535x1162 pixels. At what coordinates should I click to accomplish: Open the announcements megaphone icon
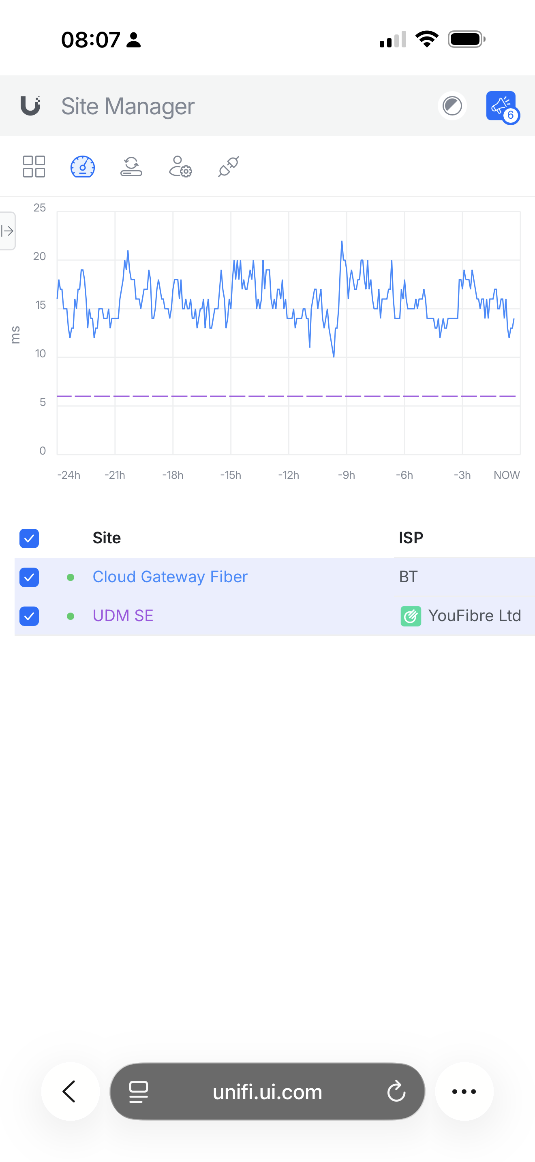501,106
